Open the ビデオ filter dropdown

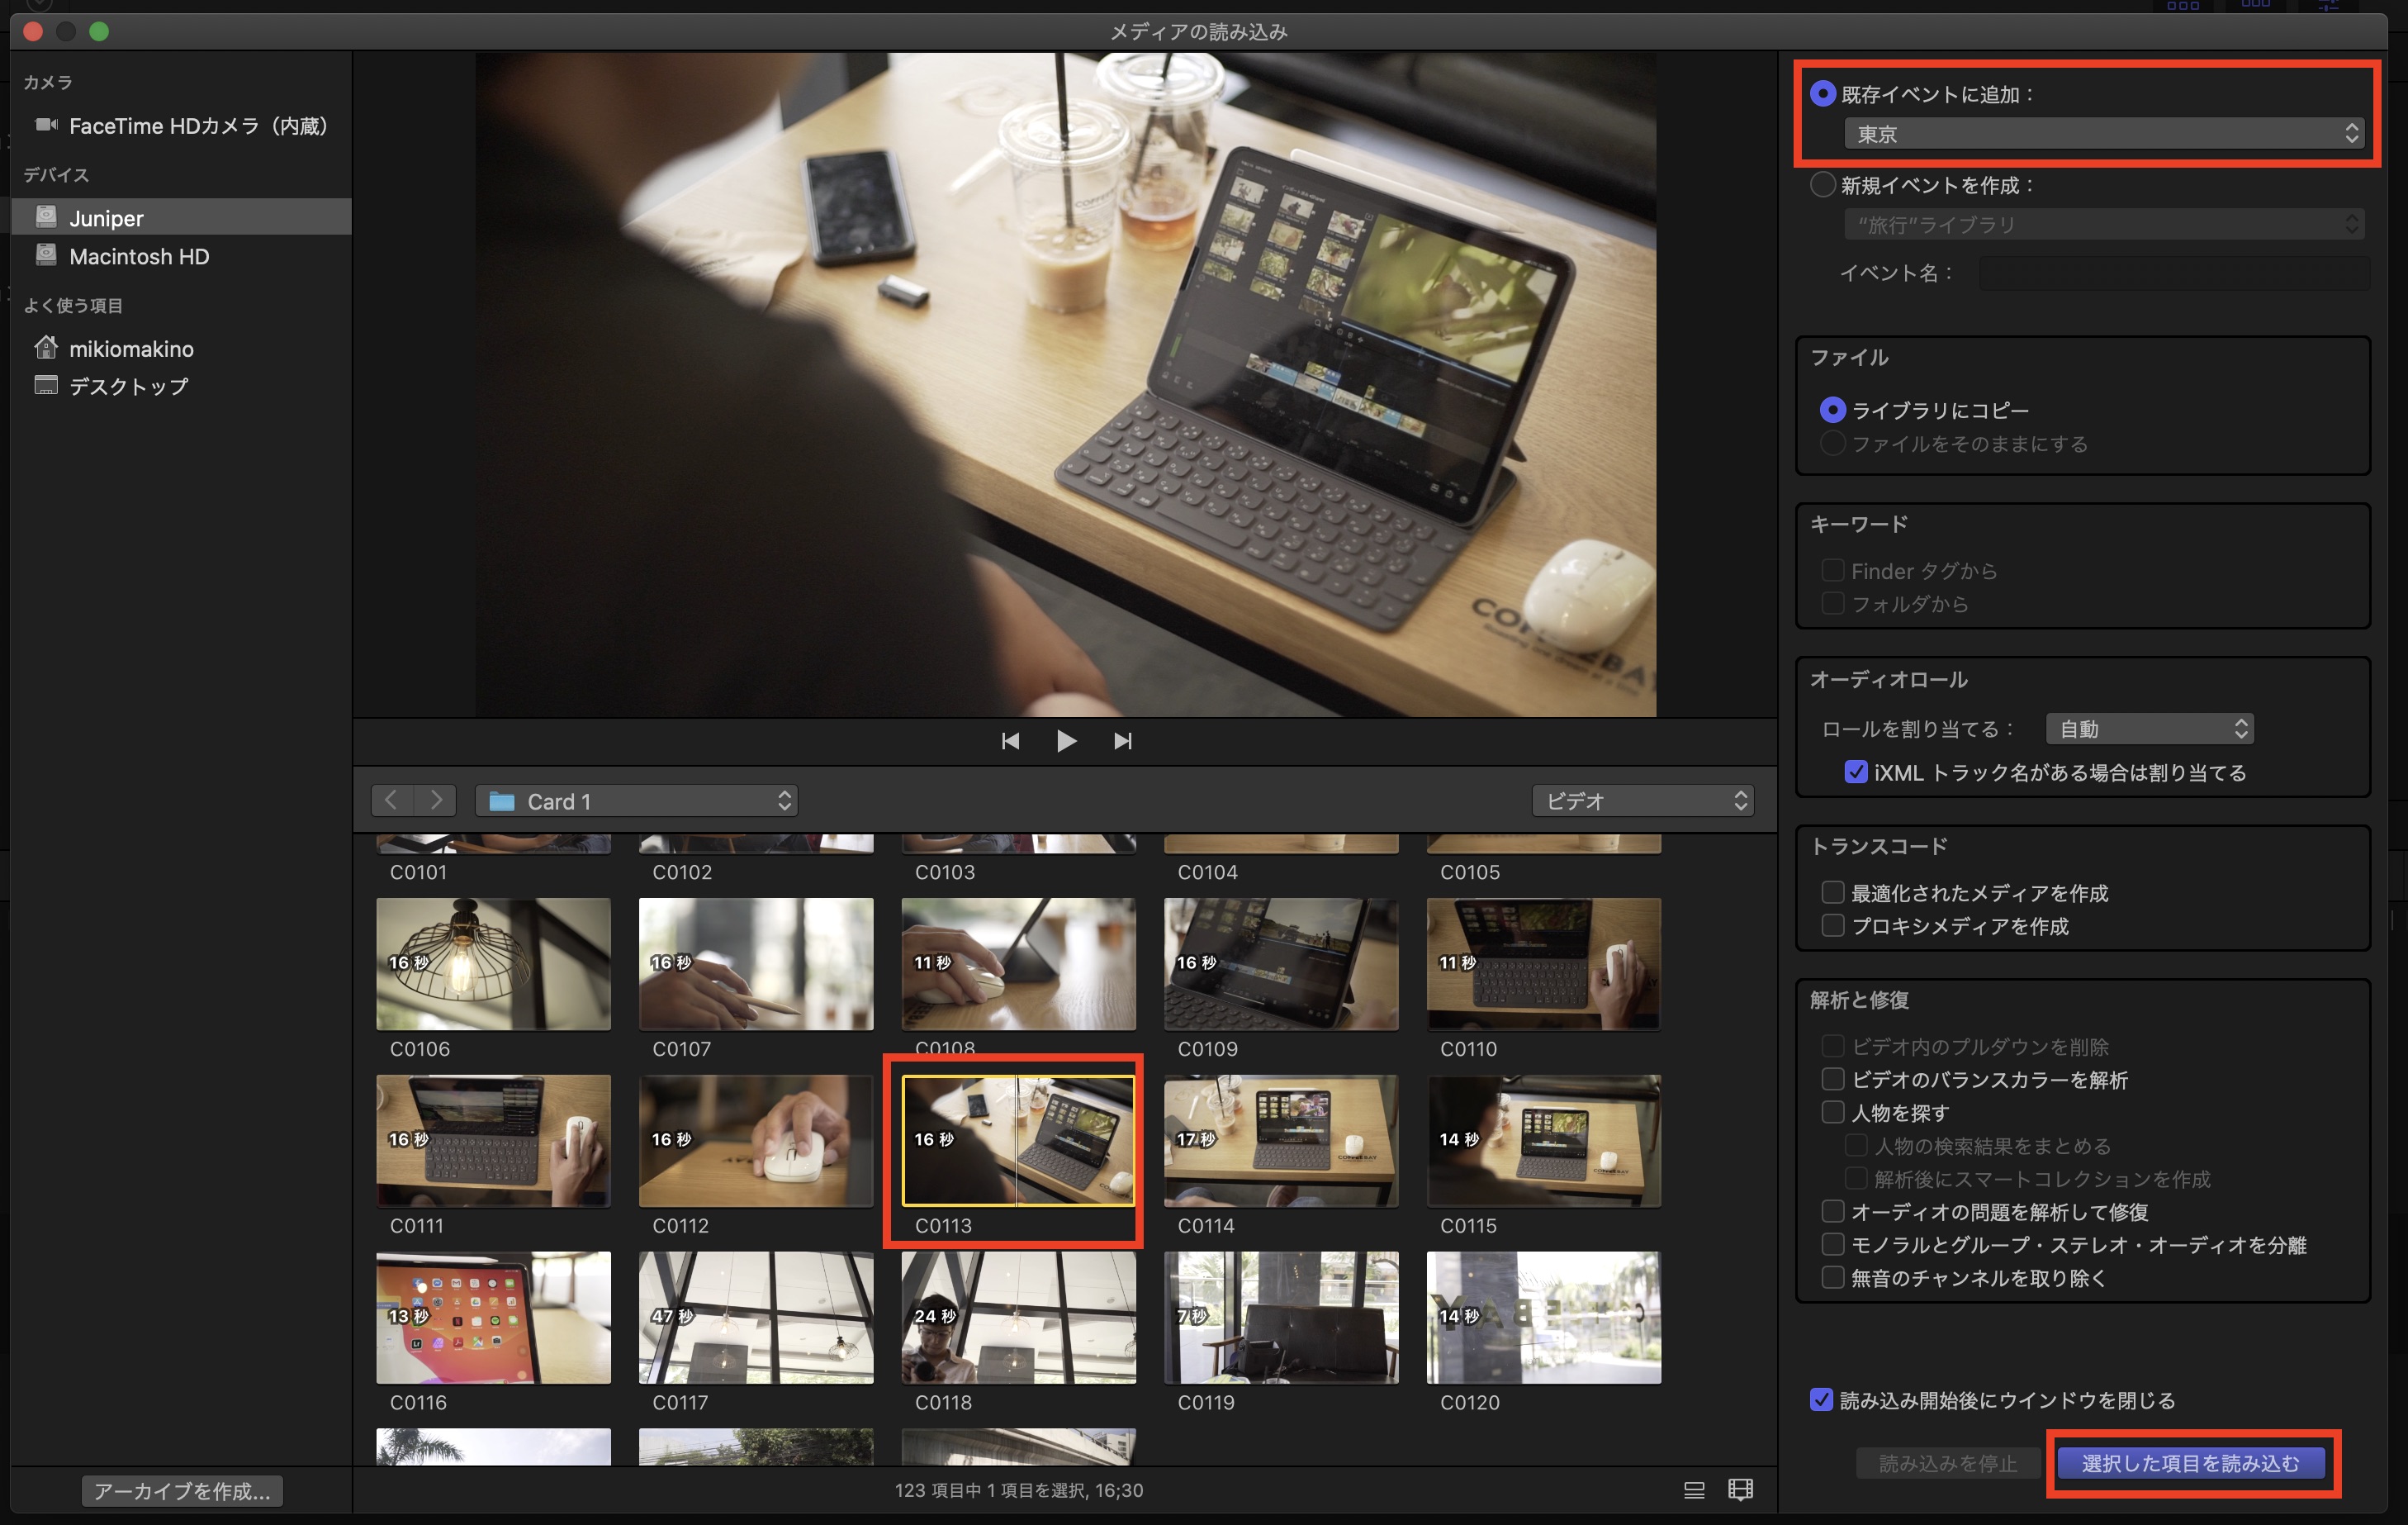(x=1642, y=801)
